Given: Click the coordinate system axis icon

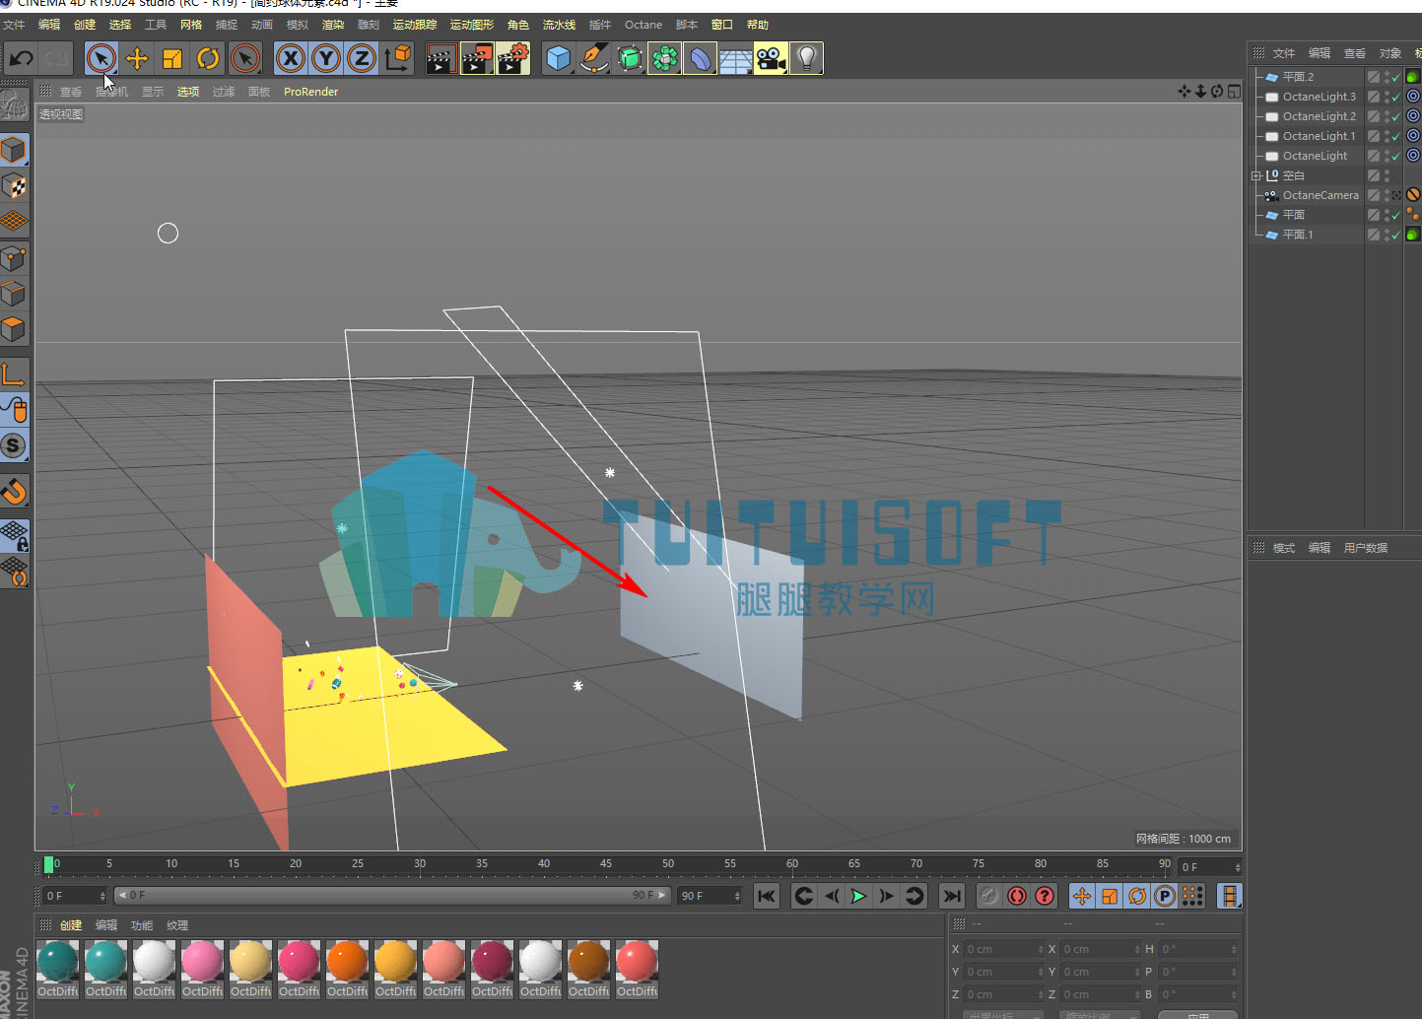Looking at the screenshot, I should click(398, 59).
